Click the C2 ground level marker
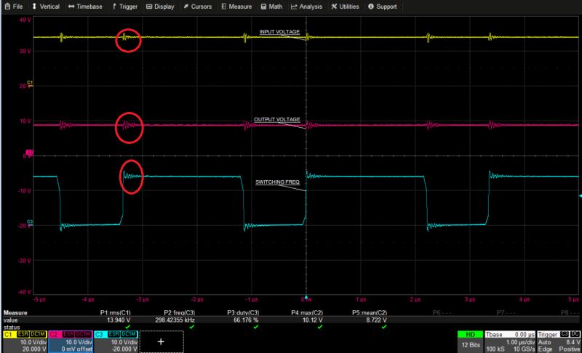 (x=29, y=153)
